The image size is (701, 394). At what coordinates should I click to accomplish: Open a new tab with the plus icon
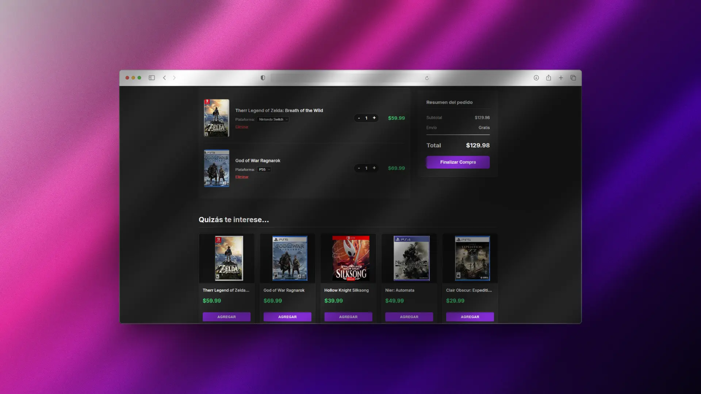point(561,78)
